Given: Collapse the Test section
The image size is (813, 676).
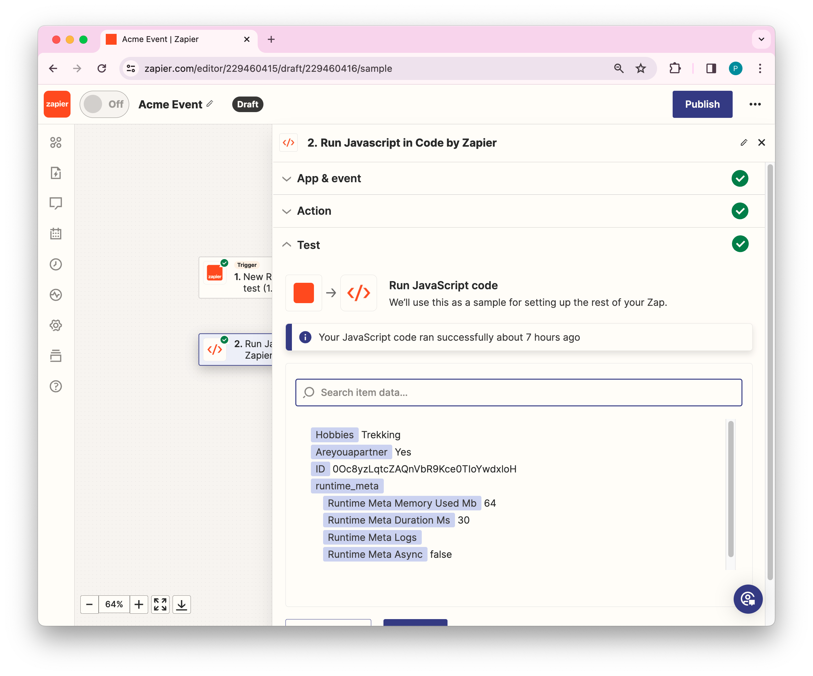Looking at the screenshot, I should (308, 245).
